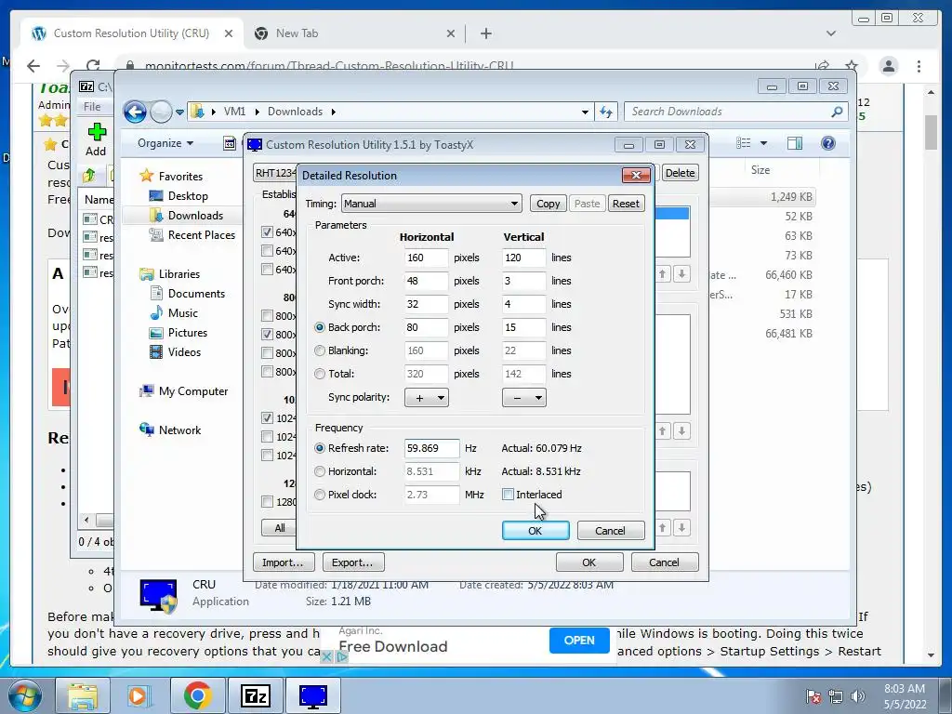Open horizontal sync polarity dropdown
Viewport: 952px width, 714px height.
pyautogui.click(x=427, y=398)
